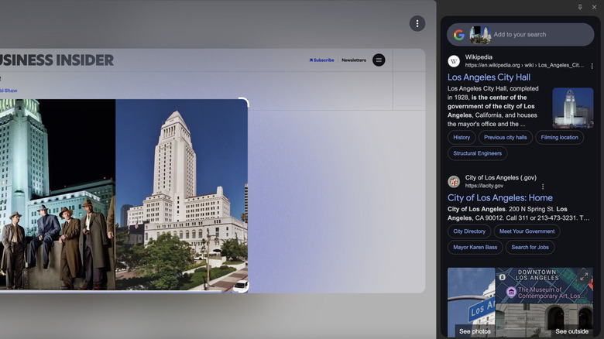604x339 pixels.
Task: Click the map transit station icon
Action: pyautogui.click(x=503, y=277)
